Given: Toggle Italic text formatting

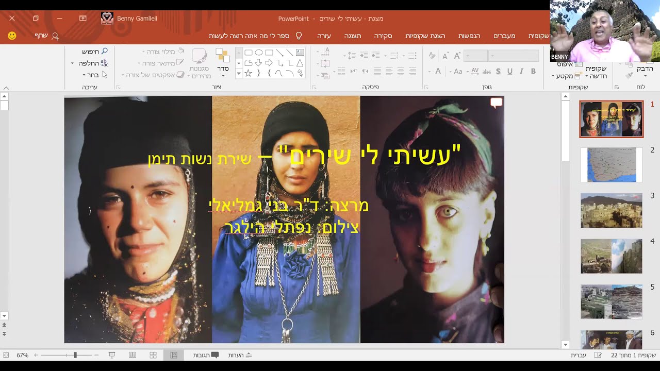Looking at the screenshot, I should point(521,71).
